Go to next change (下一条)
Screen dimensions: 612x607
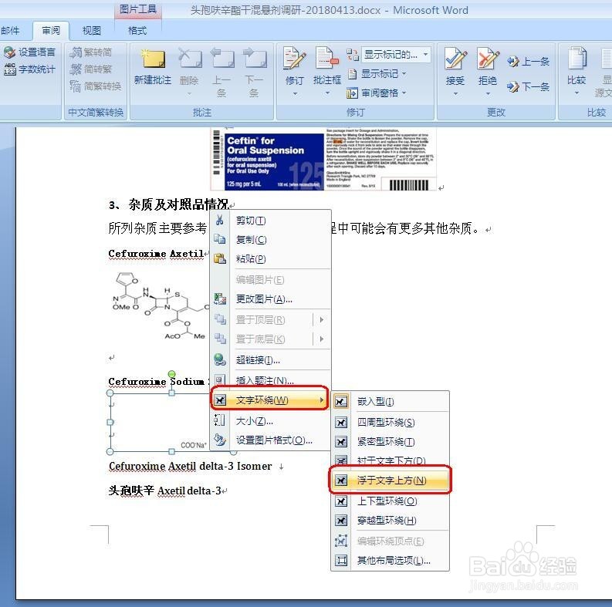[x=528, y=86]
